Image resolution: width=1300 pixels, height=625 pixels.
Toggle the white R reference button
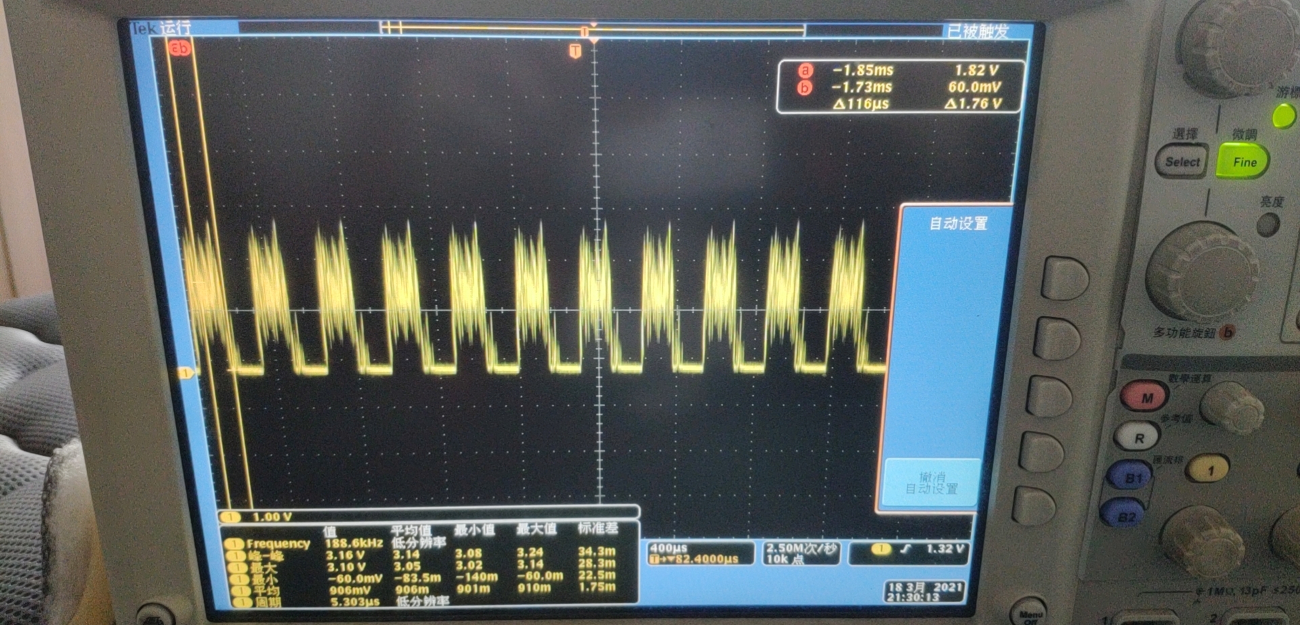tap(1137, 437)
